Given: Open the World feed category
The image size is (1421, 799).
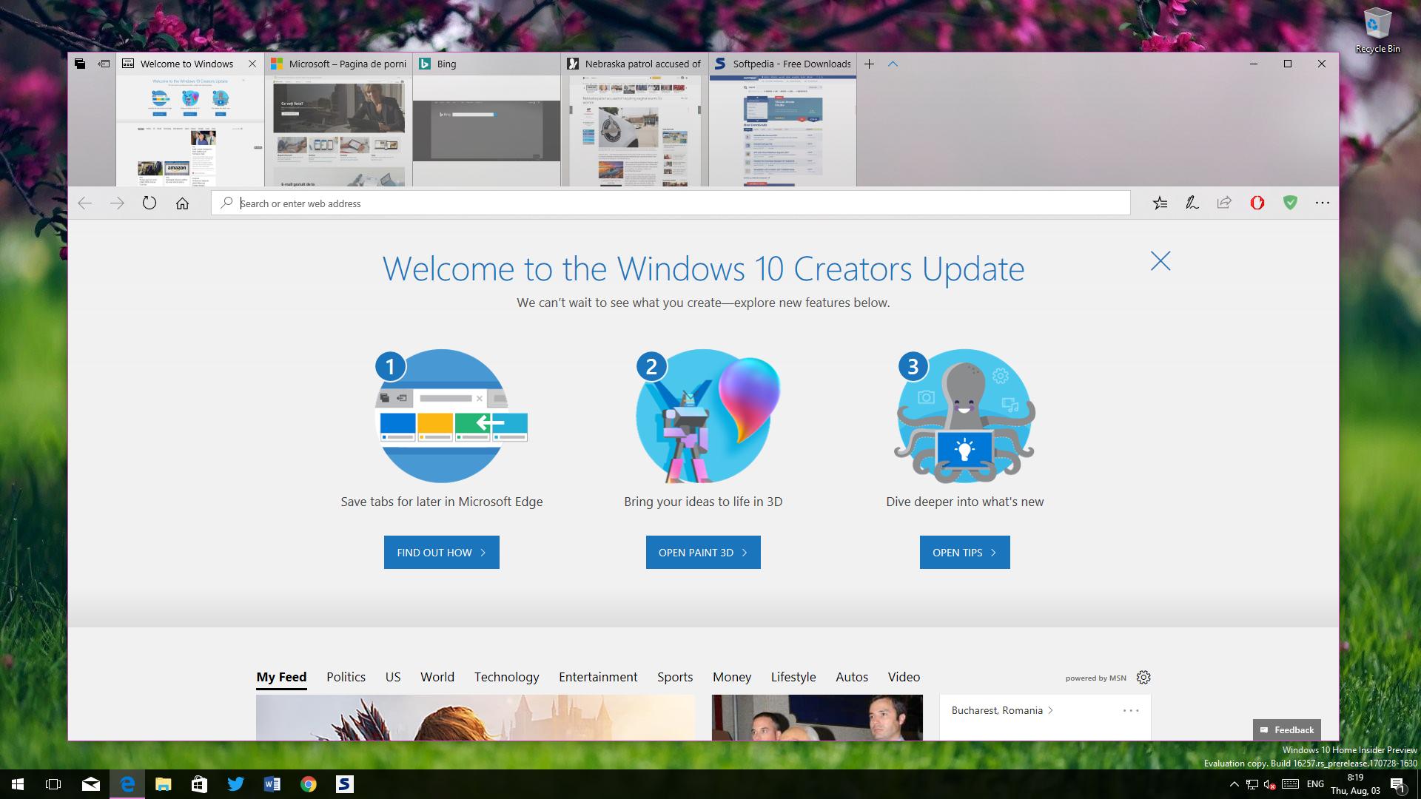Looking at the screenshot, I should [437, 677].
